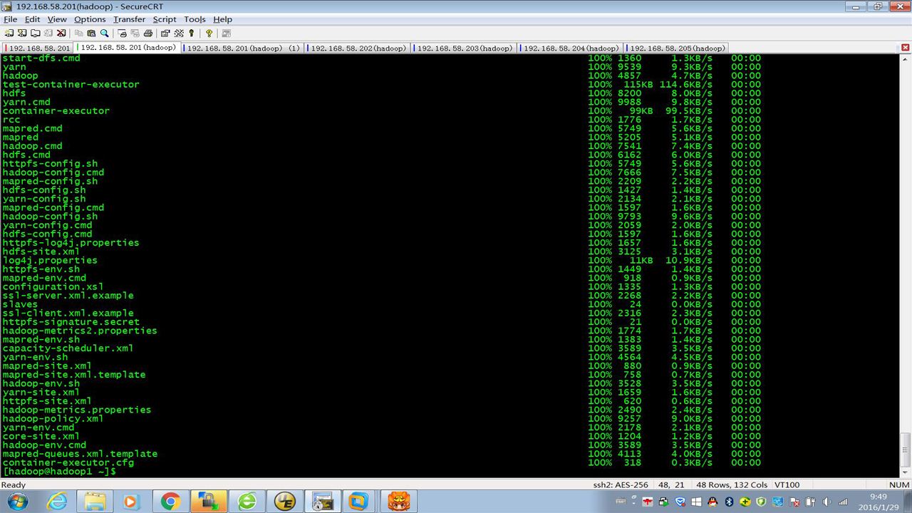Open the Tools menu
Screen dimensions: 912x513
tap(195, 19)
